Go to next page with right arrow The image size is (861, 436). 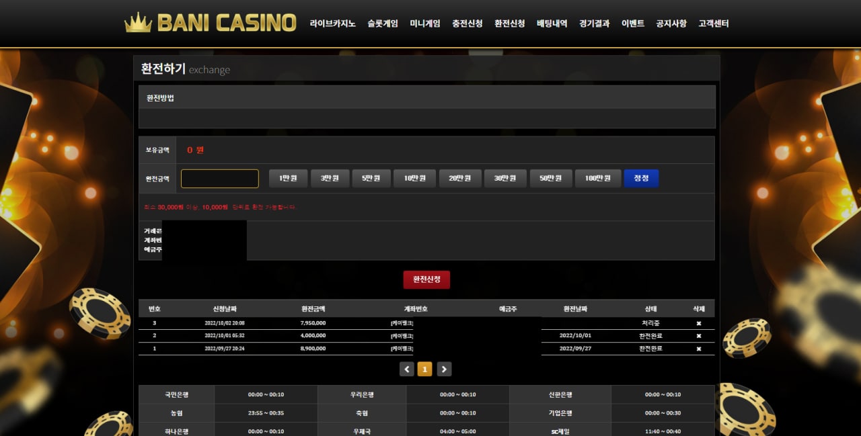[444, 369]
